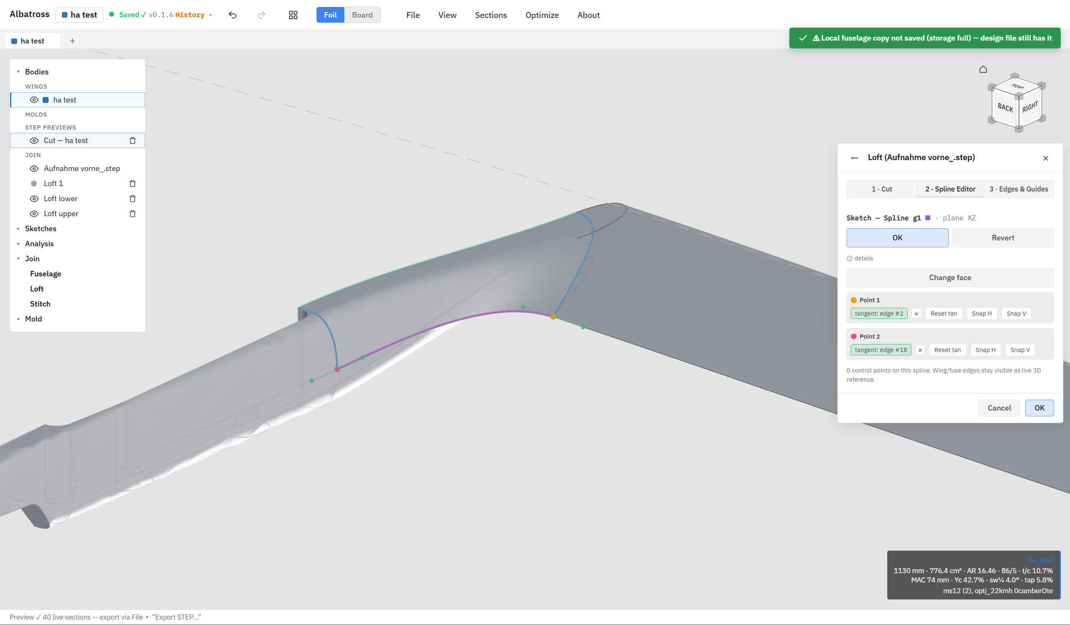Toggle visibility of Cut — ha test
The height and width of the screenshot is (625, 1070).
(34, 140)
